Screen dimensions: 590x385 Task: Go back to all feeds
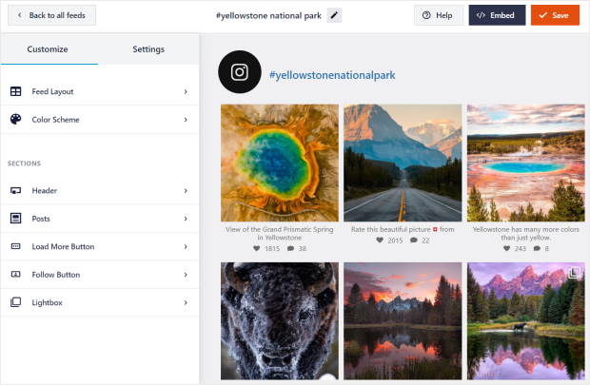pyautogui.click(x=52, y=15)
